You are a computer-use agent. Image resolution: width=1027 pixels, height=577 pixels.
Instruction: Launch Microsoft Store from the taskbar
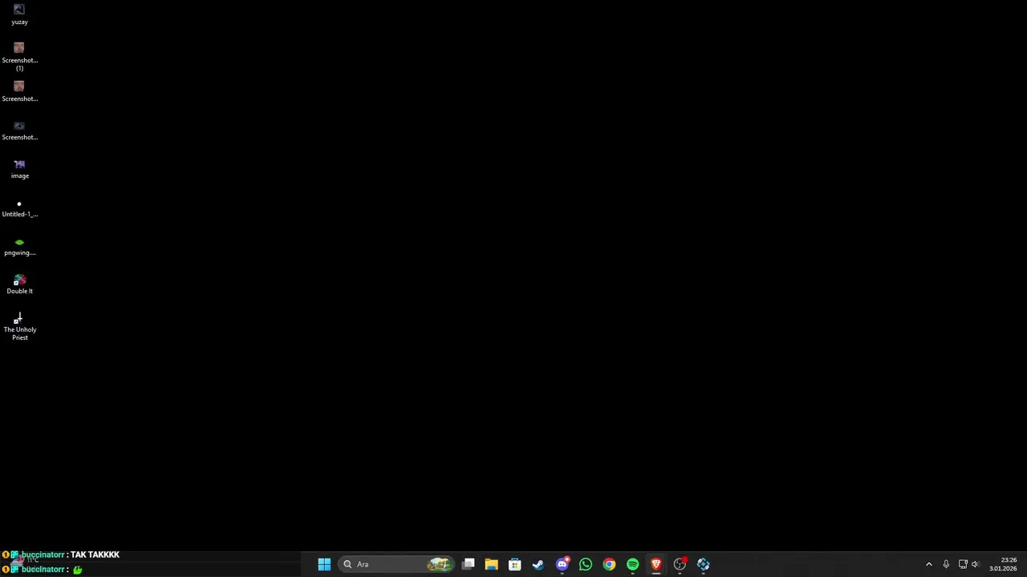[x=514, y=564]
